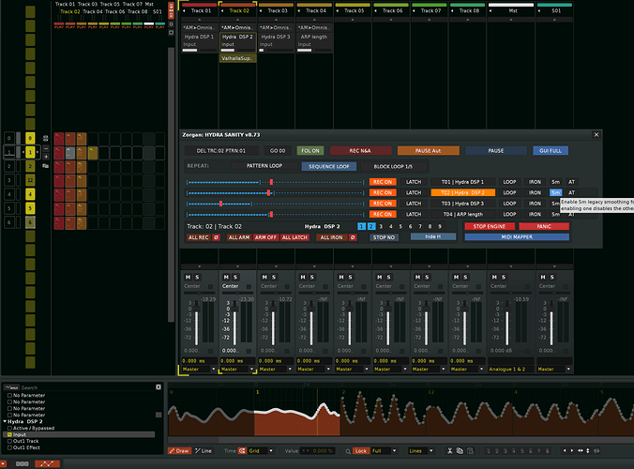Select the Draw envelope tool

pyautogui.click(x=179, y=451)
